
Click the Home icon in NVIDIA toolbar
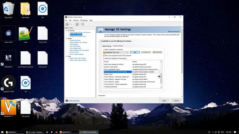tap(83, 24)
